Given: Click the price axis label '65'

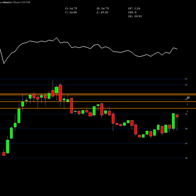Looking at the screenshot, I should click(186, 85).
